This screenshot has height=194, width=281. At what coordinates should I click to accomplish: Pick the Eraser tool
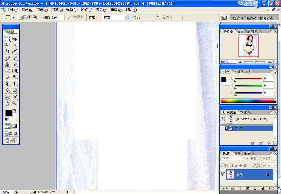pos(8,71)
